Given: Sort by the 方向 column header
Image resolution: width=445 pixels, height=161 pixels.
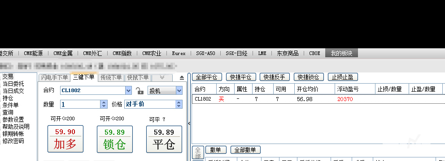Looking at the screenshot, I should tap(225, 89).
